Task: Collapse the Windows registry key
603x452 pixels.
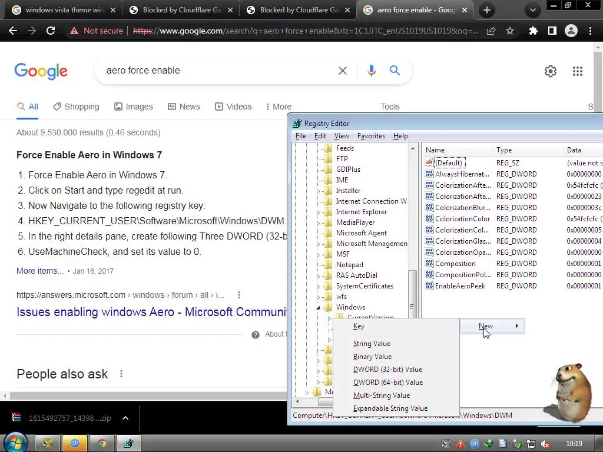Action: click(318, 307)
